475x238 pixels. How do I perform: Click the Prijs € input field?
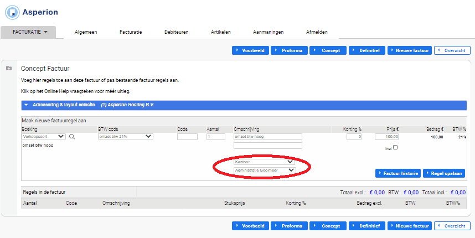point(386,137)
